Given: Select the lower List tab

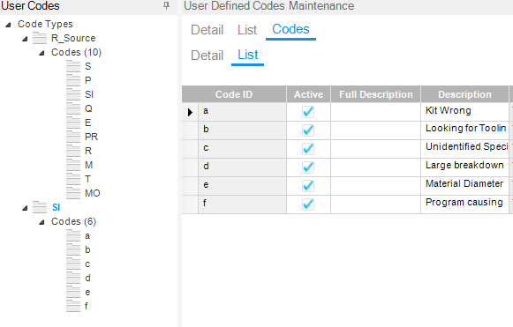Looking at the screenshot, I should pos(247,56).
